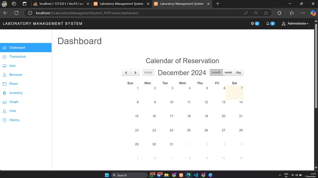The image size is (318, 178).
Task: Switch calendar to day view
Action: click(x=238, y=72)
